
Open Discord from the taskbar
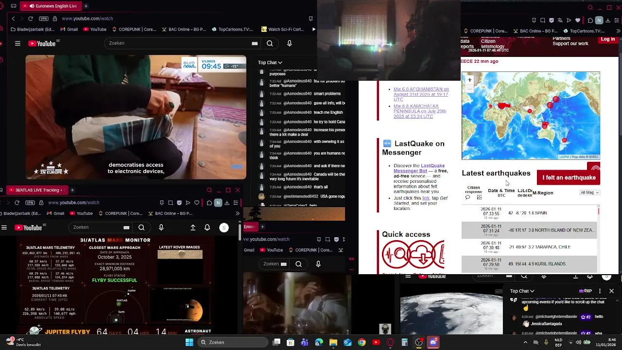pyautogui.click(x=433, y=342)
